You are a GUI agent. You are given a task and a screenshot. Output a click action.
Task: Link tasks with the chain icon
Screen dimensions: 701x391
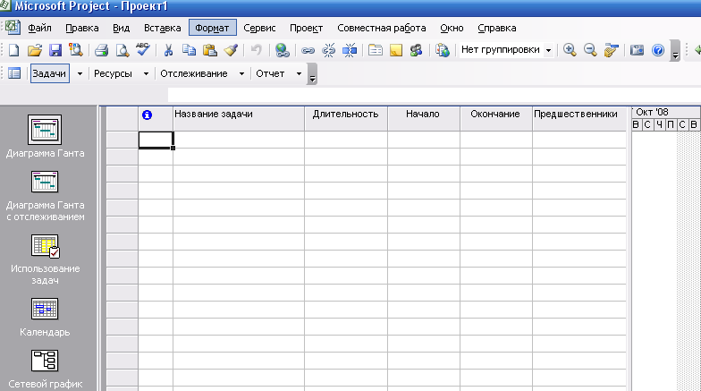308,50
